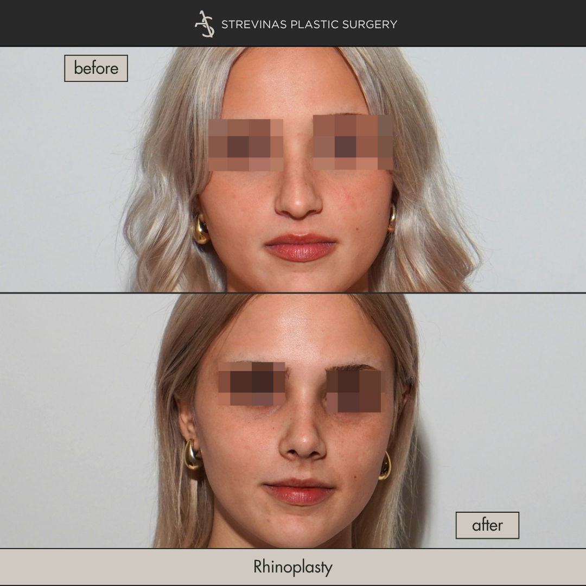Click the right gold earring in after photo
The height and width of the screenshot is (586, 586).
point(385,466)
